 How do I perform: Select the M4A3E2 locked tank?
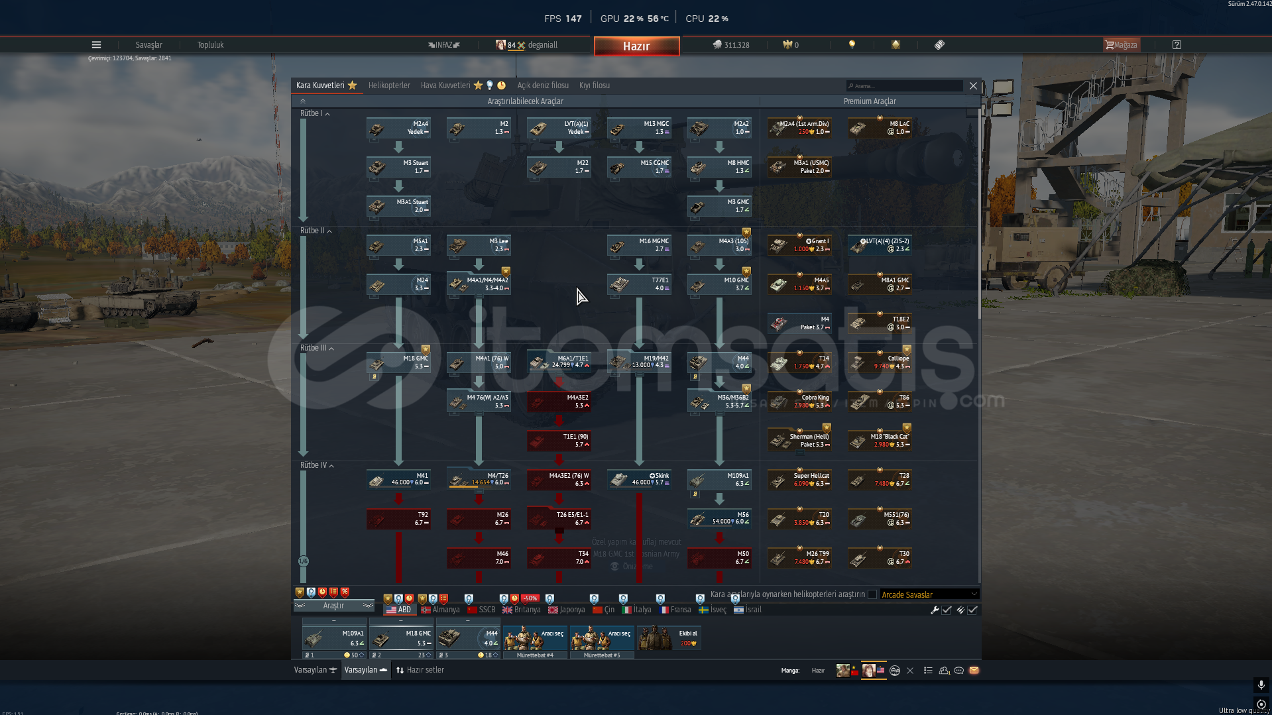pos(559,402)
